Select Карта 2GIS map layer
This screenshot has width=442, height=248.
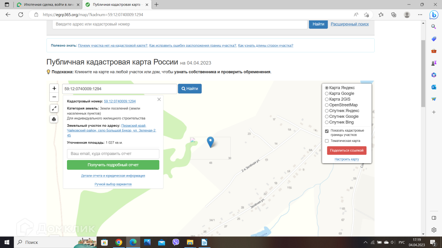click(327, 99)
